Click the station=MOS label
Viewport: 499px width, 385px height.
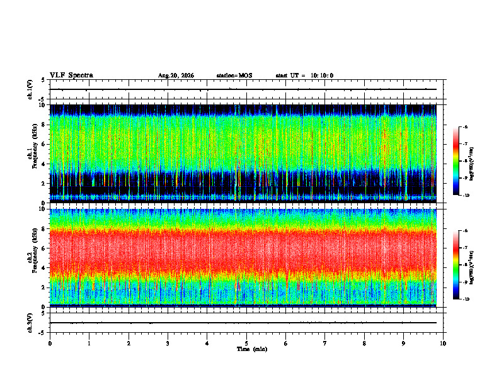click(234, 75)
